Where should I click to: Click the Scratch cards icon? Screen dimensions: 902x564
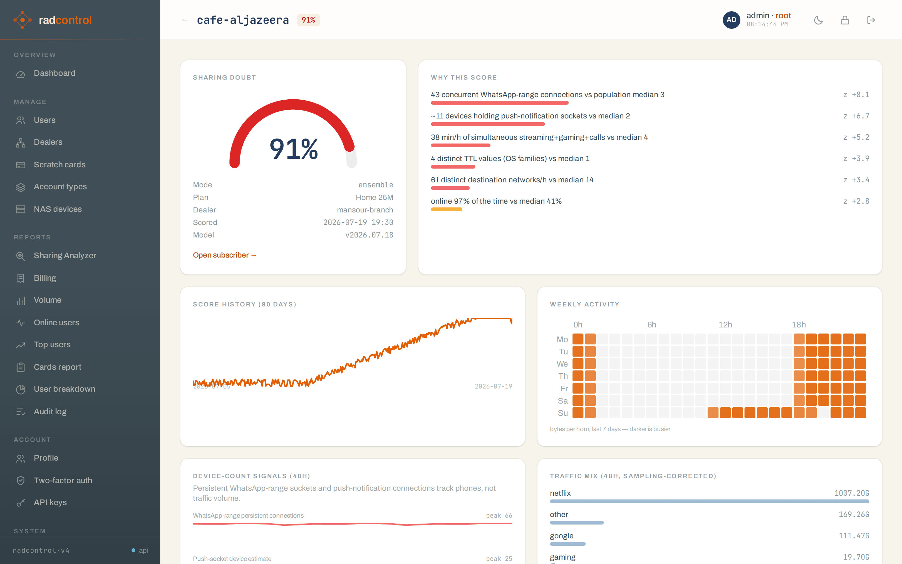coord(21,165)
